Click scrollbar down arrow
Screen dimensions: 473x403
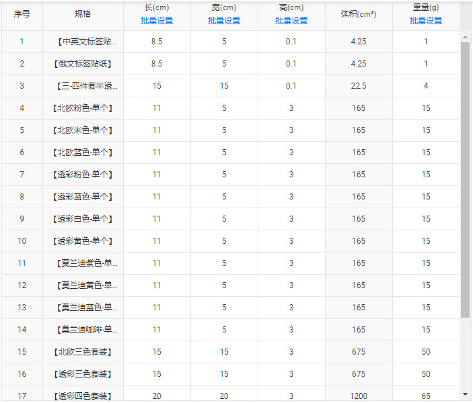click(x=465, y=394)
